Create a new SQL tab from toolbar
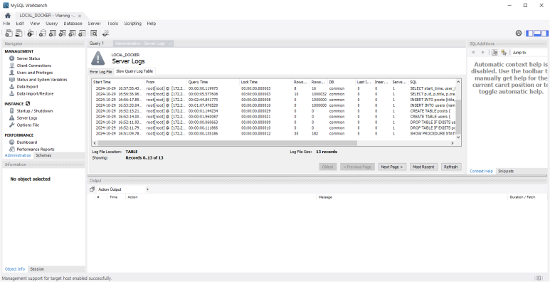550x282 pixels. [9, 33]
